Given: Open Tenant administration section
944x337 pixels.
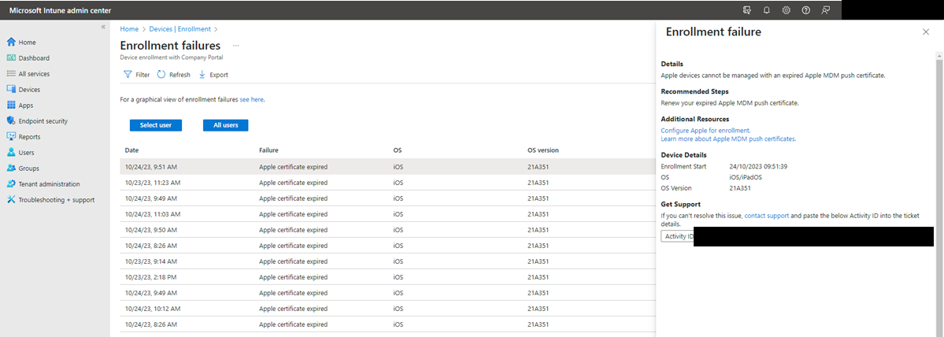Looking at the screenshot, I should tap(49, 184).
